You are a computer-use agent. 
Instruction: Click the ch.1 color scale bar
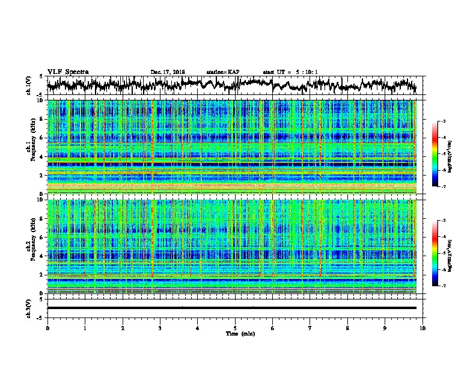click(x=435, y=154)
